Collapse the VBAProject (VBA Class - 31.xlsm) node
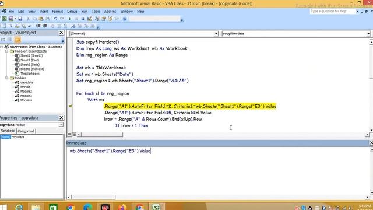Viewport: 373px width, 210px height. (1, 47)
